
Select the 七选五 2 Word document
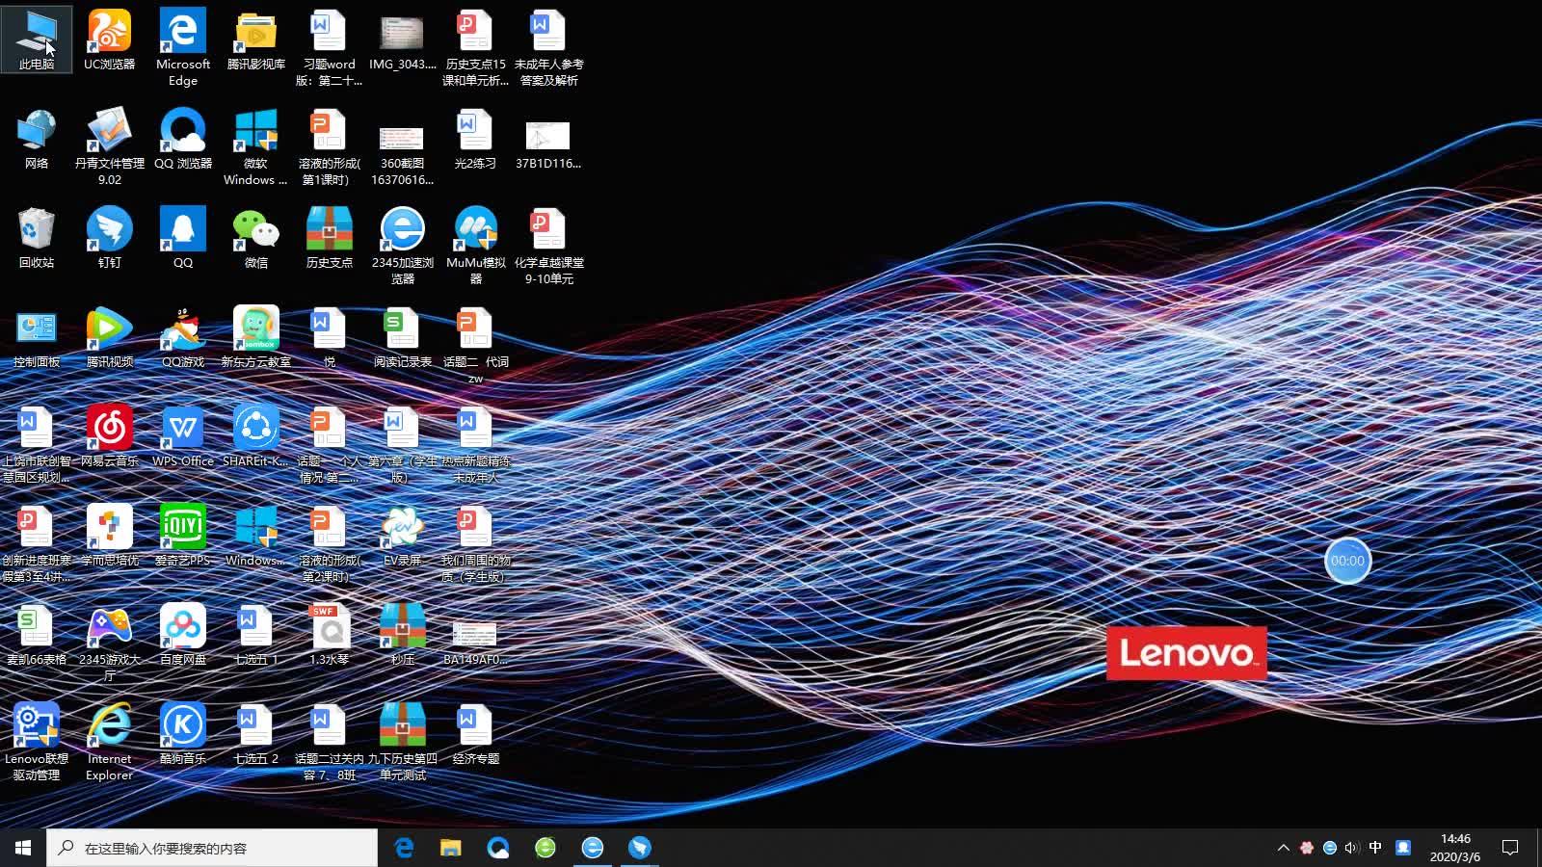pyautogui.click(x=256, y=734)
